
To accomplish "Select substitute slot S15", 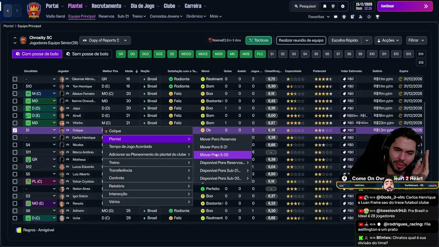I will (421, 62).
